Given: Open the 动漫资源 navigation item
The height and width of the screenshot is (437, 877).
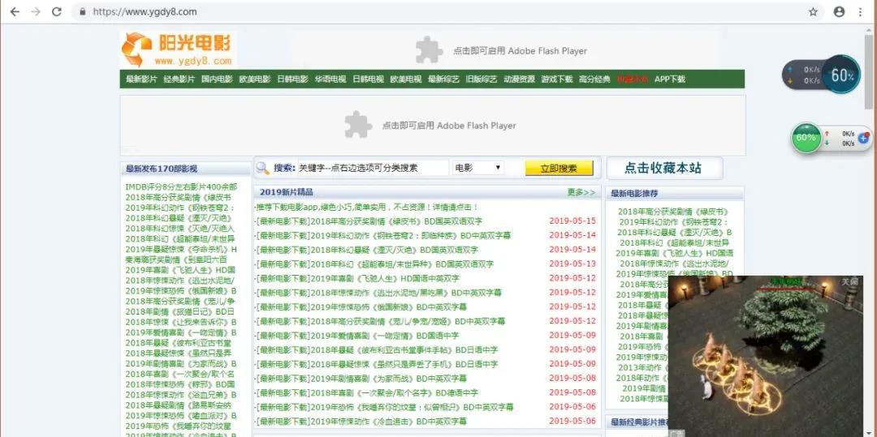Looking at the screenshot, I should tap(519, 79).
